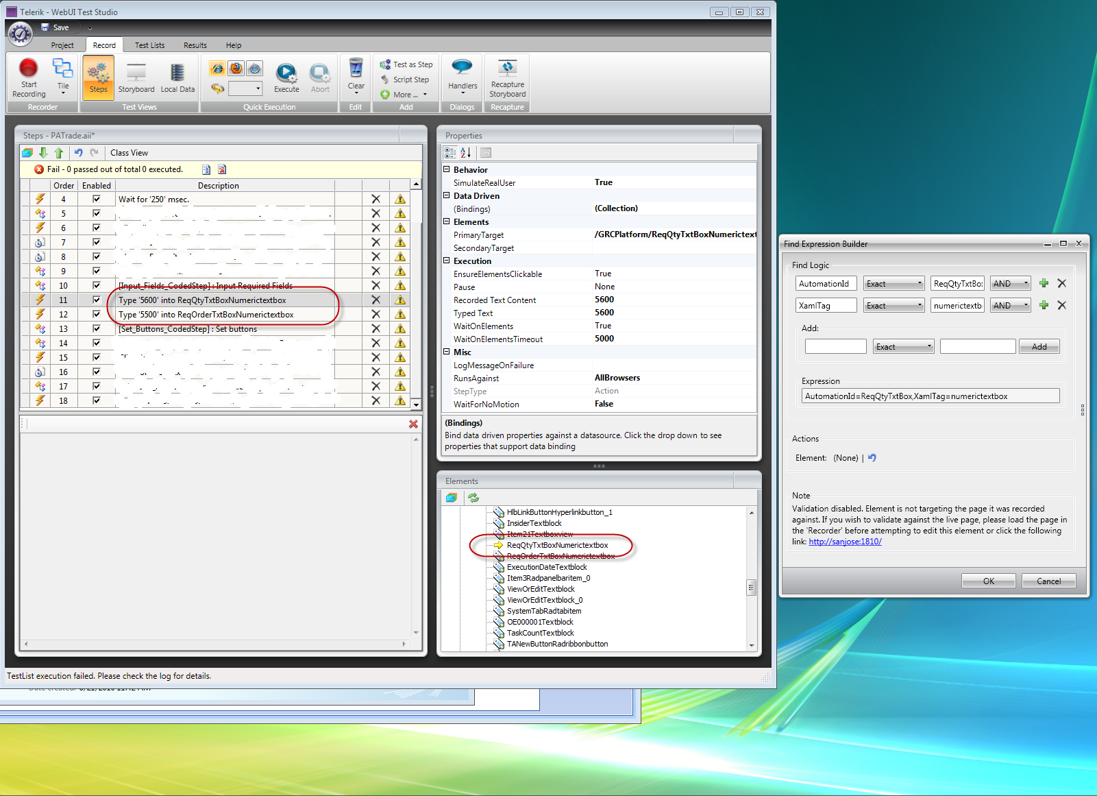Delete step 11 using its X icon
This screenshot has height=796, width=1097.
[375, 300]
